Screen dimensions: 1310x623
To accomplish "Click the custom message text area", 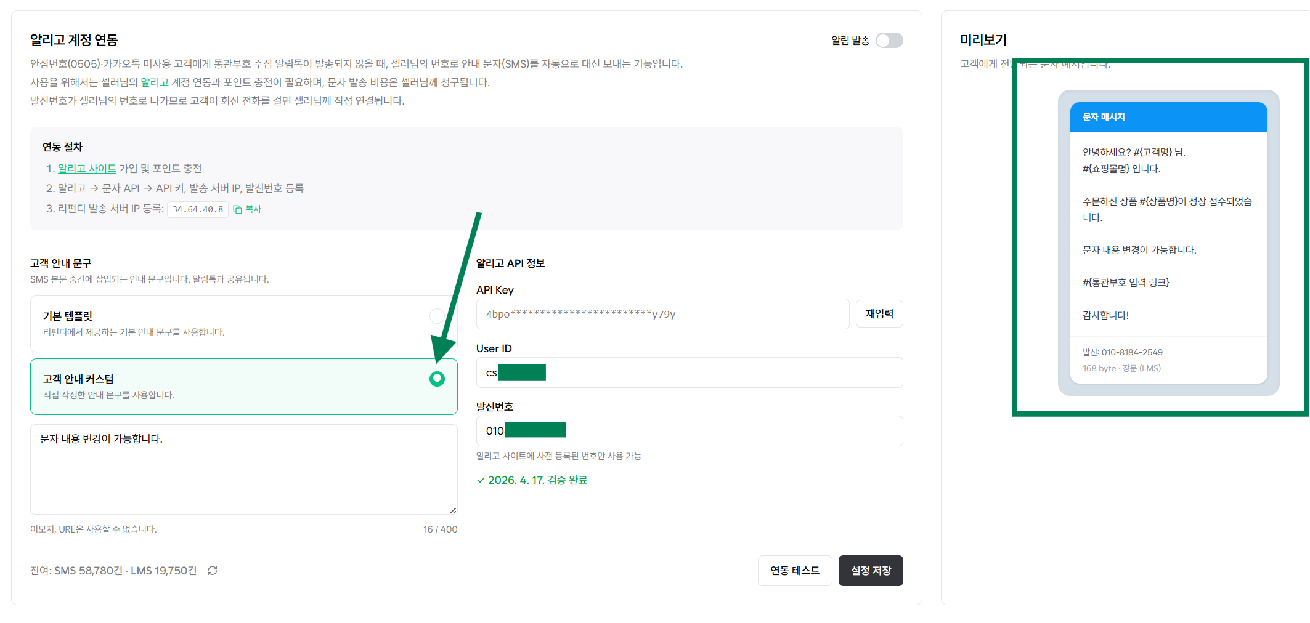I will click(x=244, y=469).
